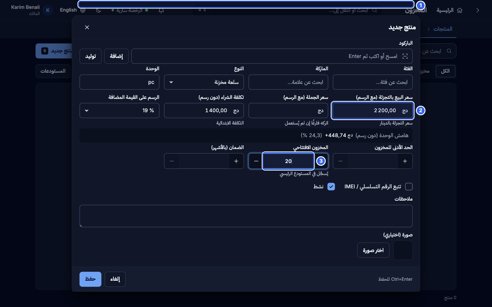This screenshot has width=492, height=307.
Task: Click the اختر صورة button to choose an image
Action: tap(373, 250)
